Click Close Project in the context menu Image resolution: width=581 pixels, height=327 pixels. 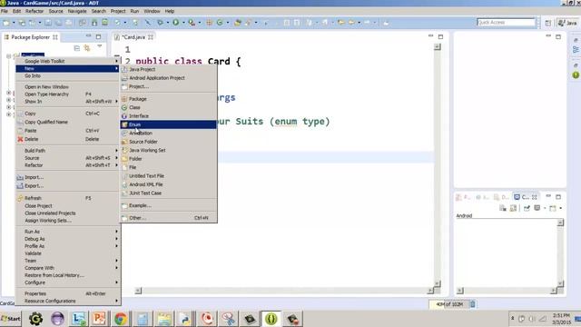pos(68,206)
